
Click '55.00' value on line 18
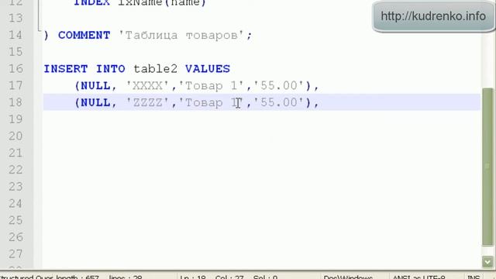(x=278, y=102)
